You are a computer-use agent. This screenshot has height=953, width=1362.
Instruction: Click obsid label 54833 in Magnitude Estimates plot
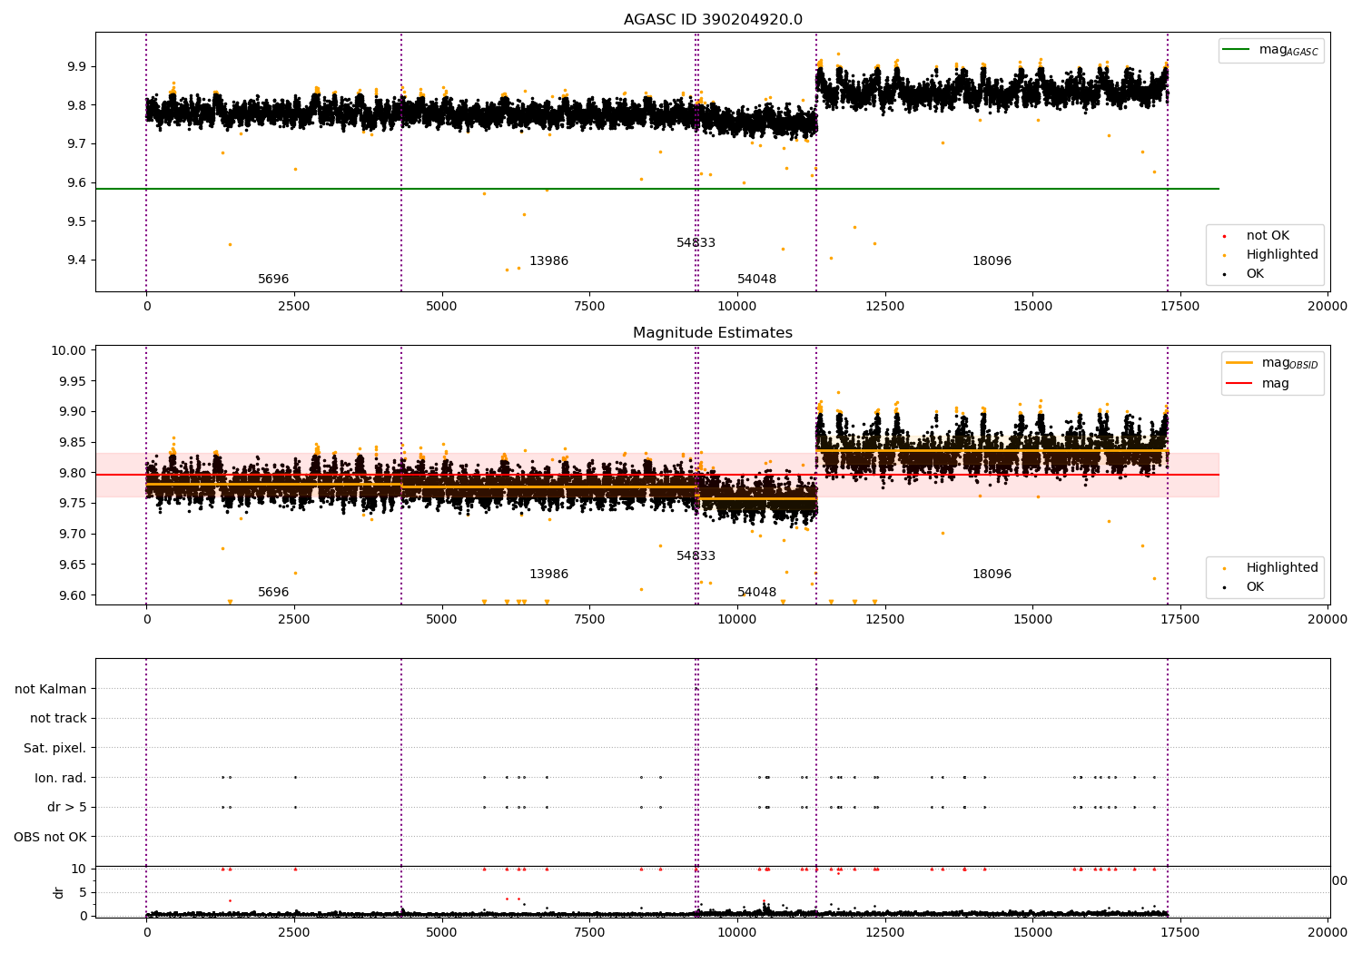click(696, 556)
